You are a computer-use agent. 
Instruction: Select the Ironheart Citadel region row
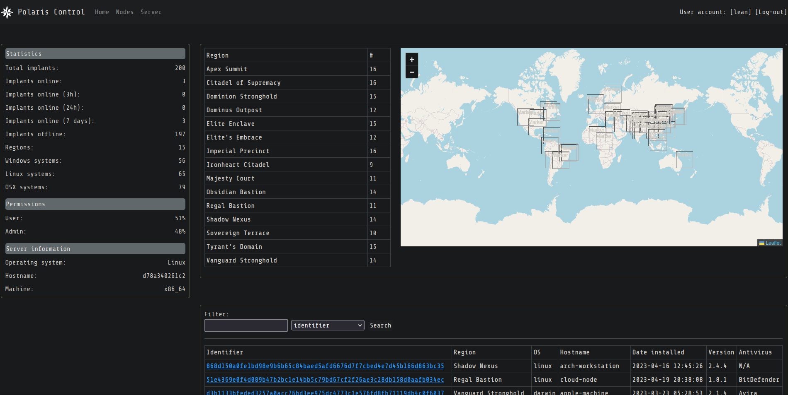[297, 165]
